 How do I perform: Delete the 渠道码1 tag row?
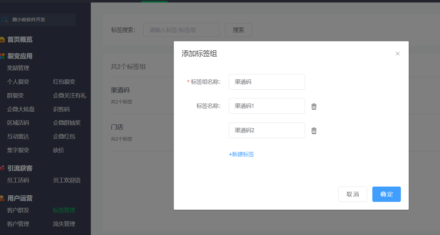pos(314,107)
